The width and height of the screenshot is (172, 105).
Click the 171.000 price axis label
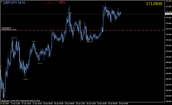click(x=168, y=18)
